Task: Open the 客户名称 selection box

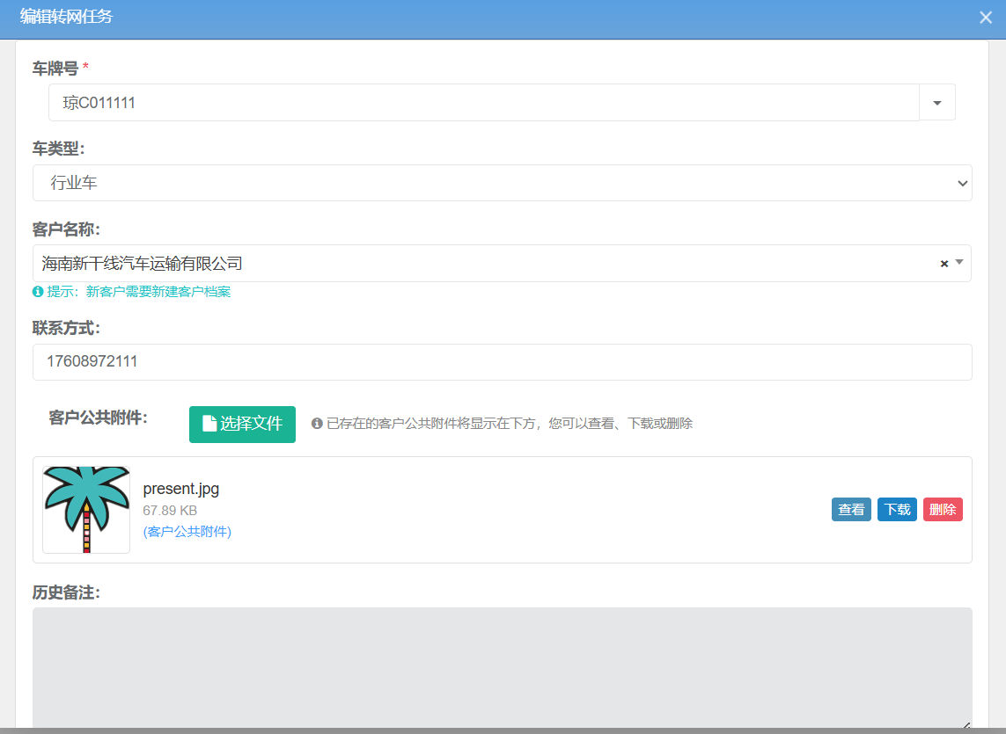Action: (x=484, y=264)
